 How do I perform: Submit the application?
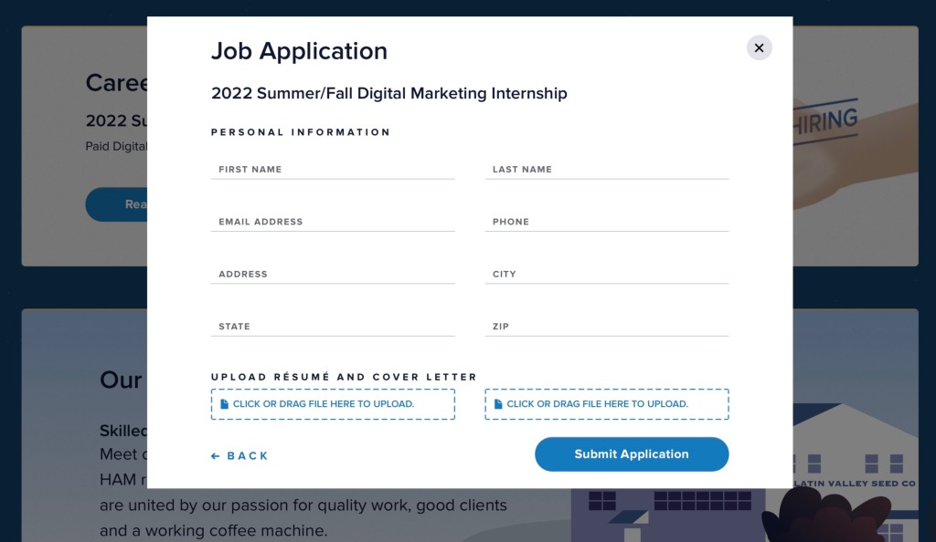632,453
